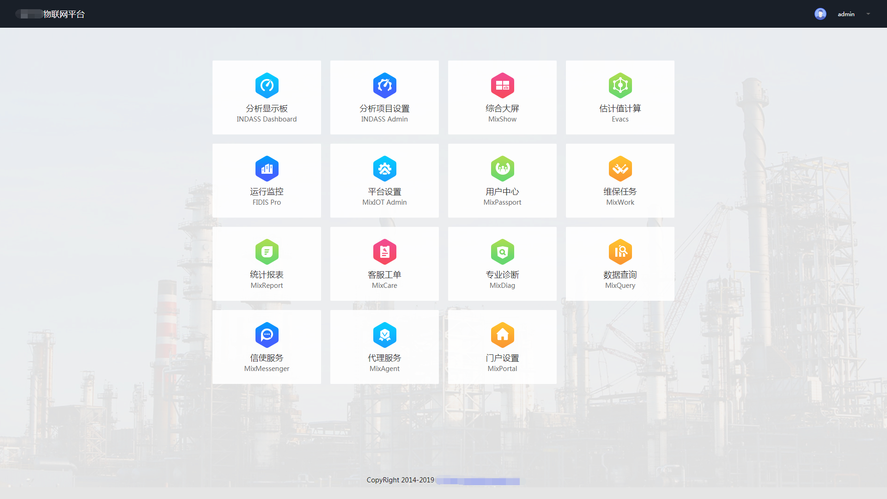Click the INDASS Admin gear-gauge icon
The width and height of the screenshot is (887, 499).
(384, 85)
